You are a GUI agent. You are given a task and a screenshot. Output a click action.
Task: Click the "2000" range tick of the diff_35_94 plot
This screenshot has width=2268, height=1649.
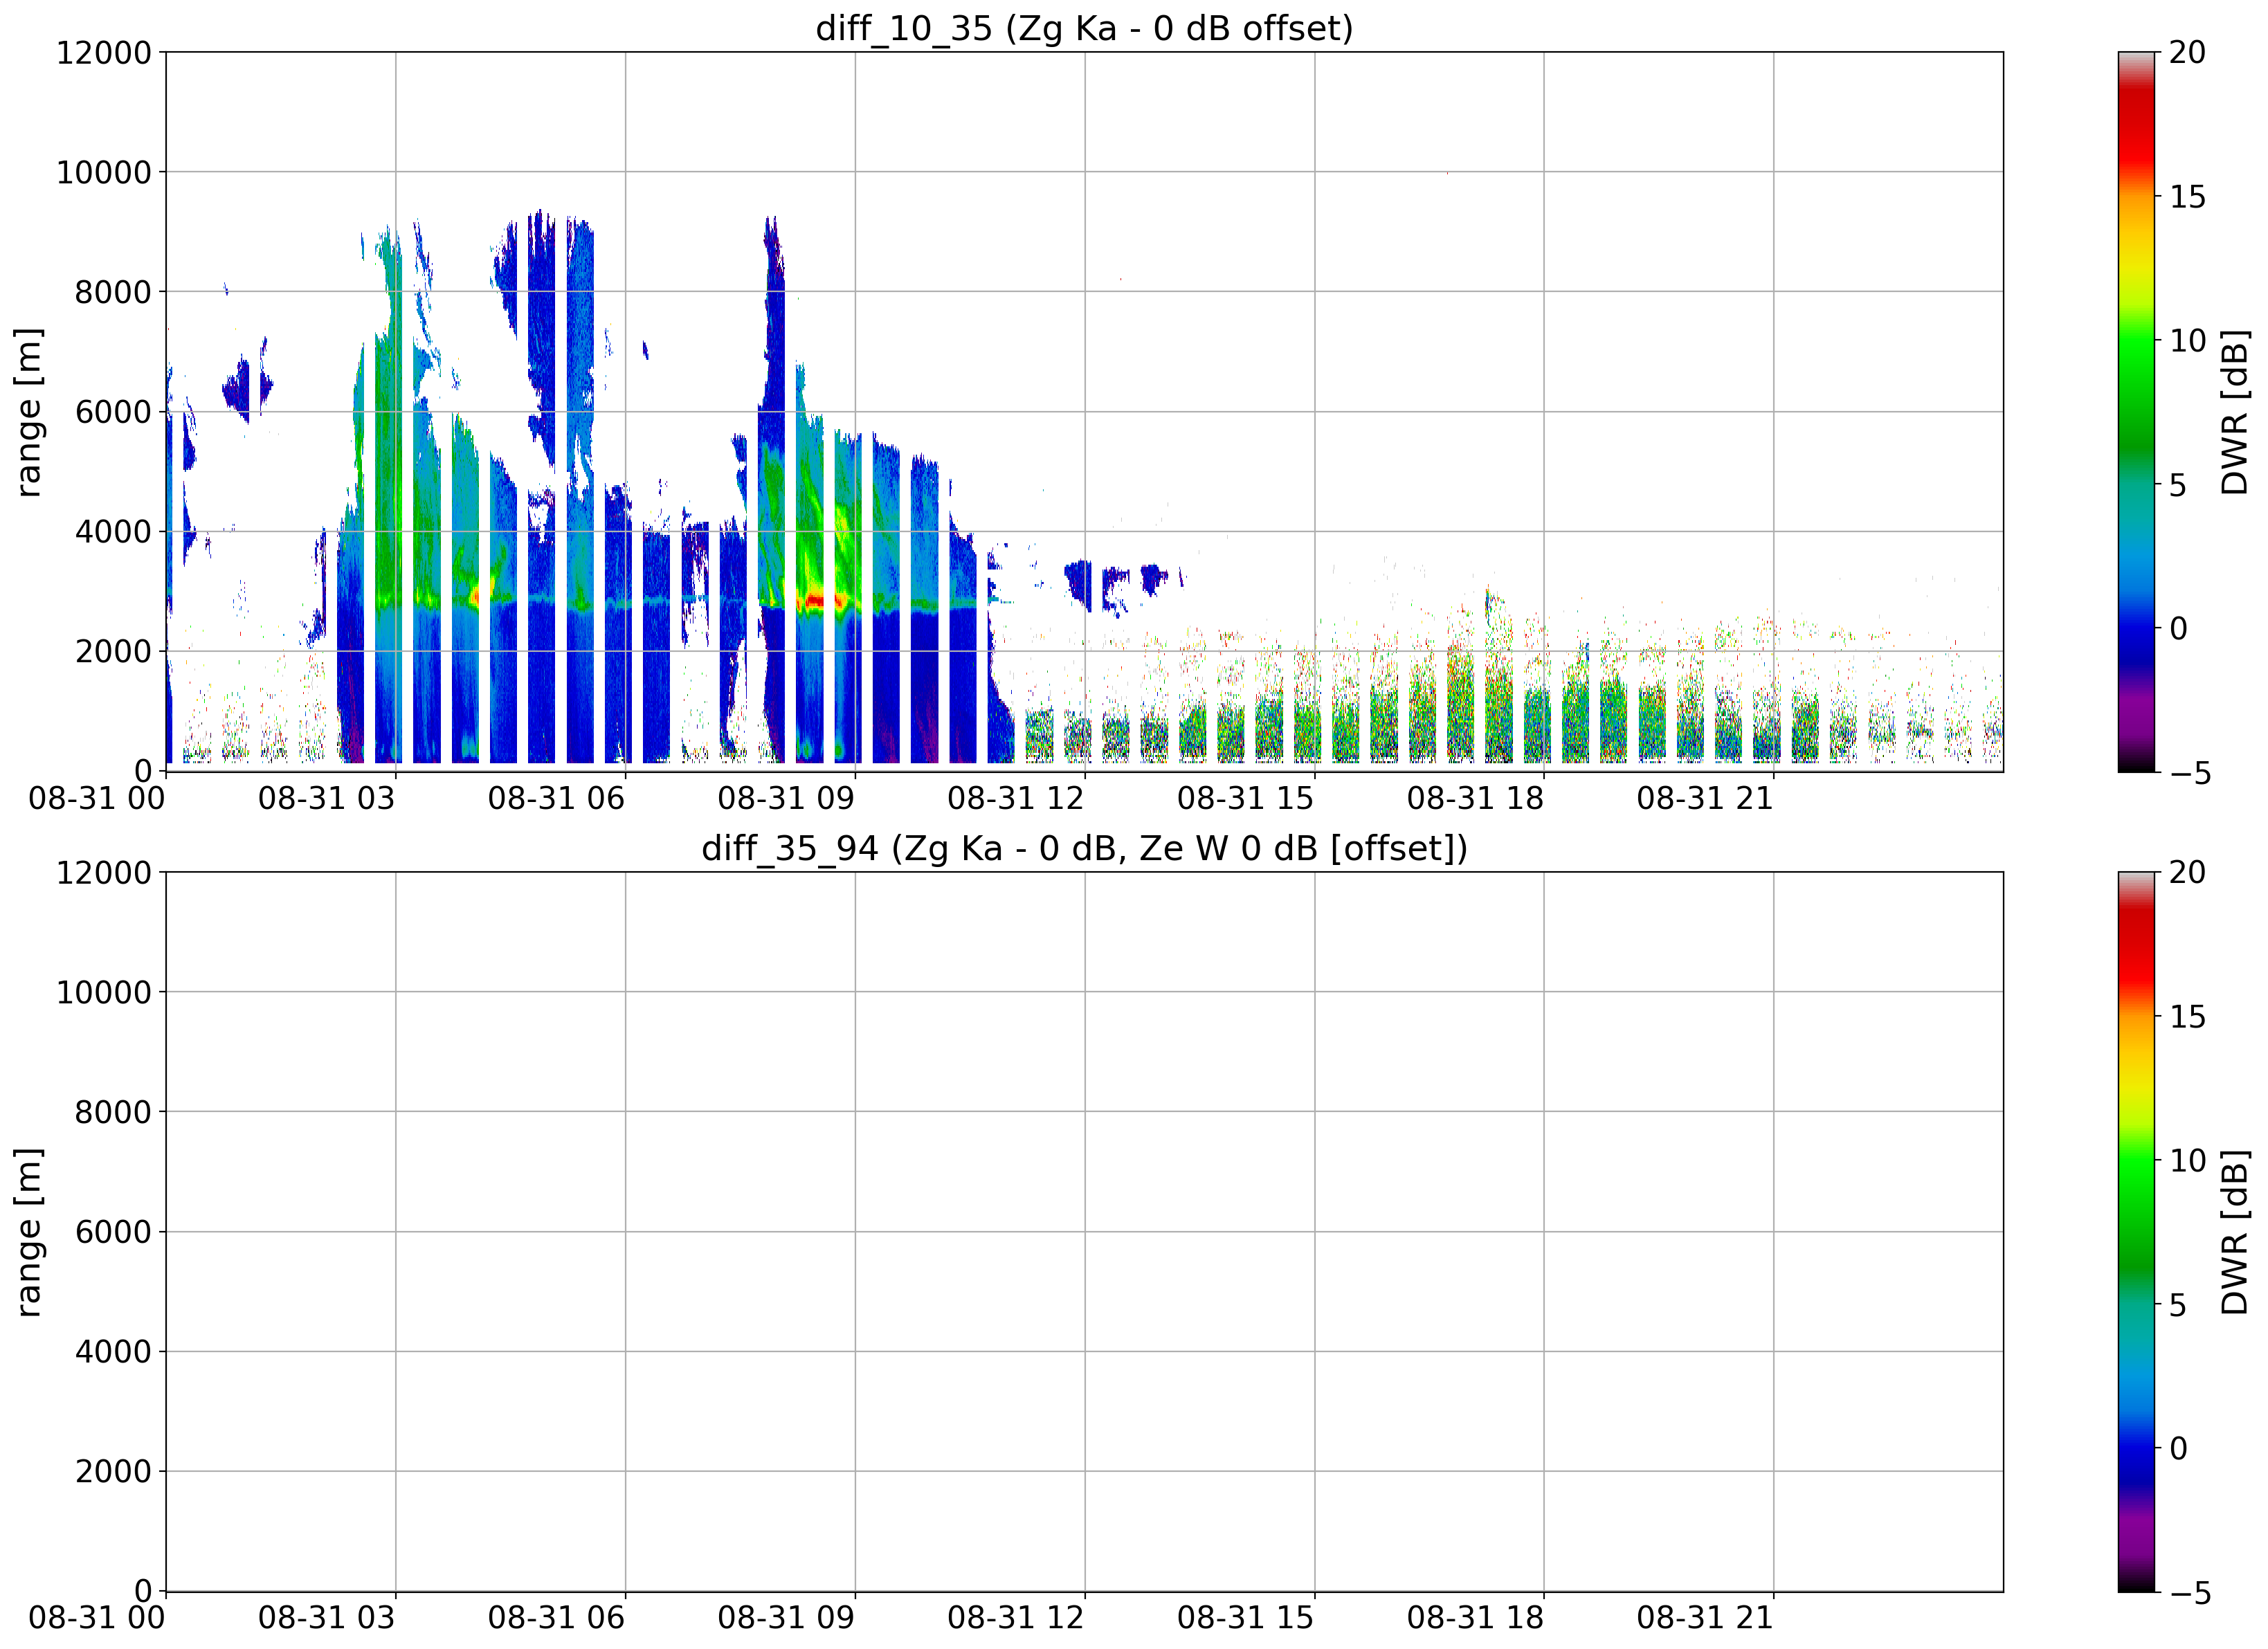coord(113,1472)
